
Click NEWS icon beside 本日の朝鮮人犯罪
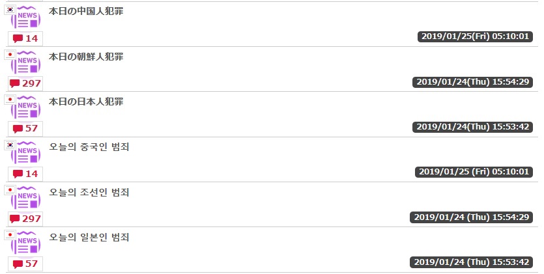pos(27,62)
